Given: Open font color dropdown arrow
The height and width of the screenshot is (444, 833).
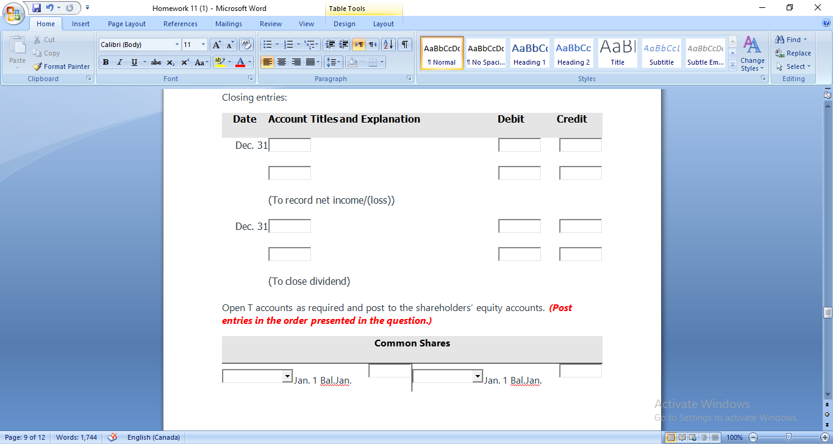Looking at the screenshot, I should (x=250, y=62).
